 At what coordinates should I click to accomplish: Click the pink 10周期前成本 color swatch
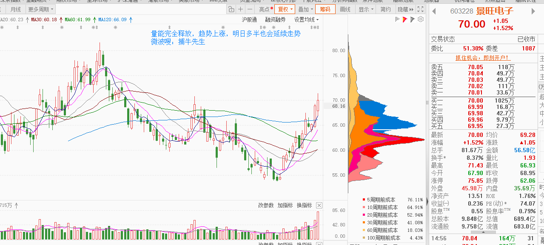(363, 207)
